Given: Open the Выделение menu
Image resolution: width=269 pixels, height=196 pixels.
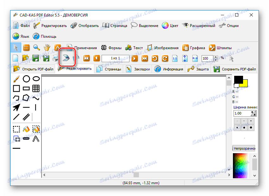Looking at the screenshot, I should click(x=144, y=26).
